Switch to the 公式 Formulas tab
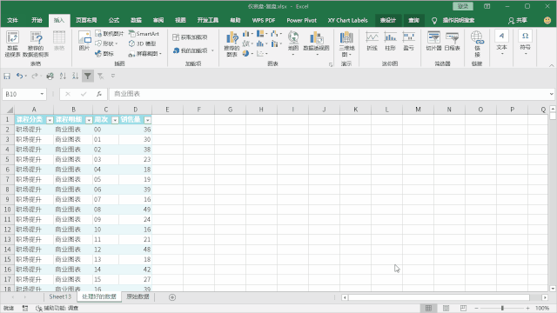 point(114,20)
